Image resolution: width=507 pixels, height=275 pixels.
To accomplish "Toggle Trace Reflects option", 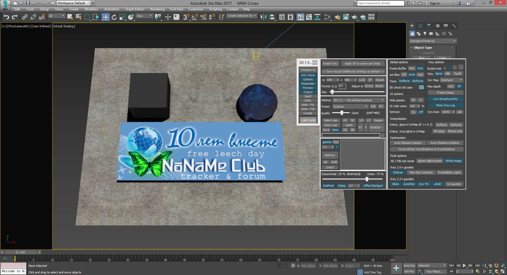I will 404,81.
